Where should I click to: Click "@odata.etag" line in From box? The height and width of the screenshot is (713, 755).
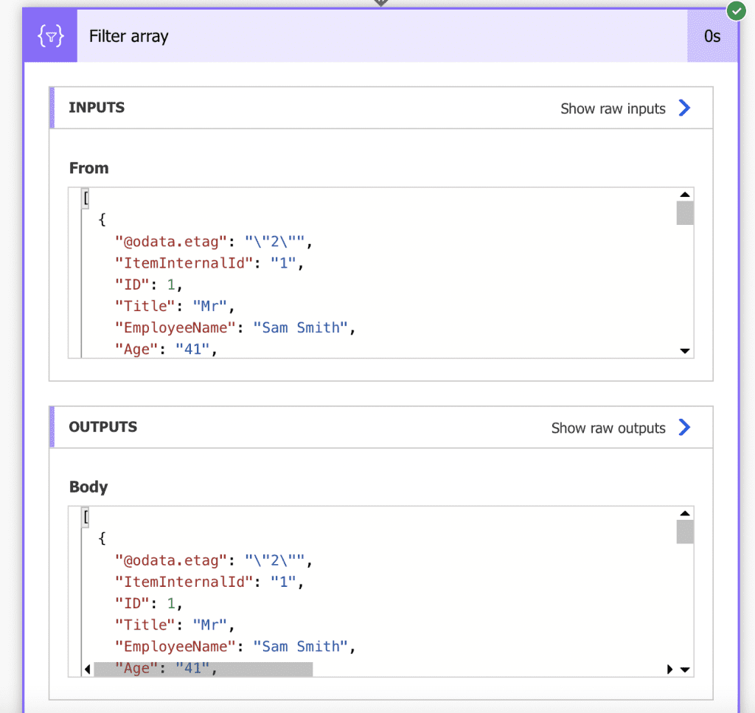(x=214, y=241)
